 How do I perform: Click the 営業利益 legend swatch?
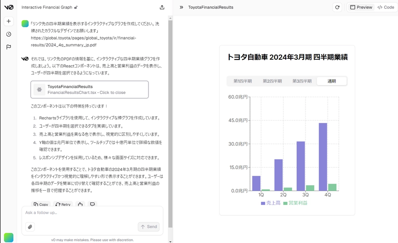coord(285,203)
